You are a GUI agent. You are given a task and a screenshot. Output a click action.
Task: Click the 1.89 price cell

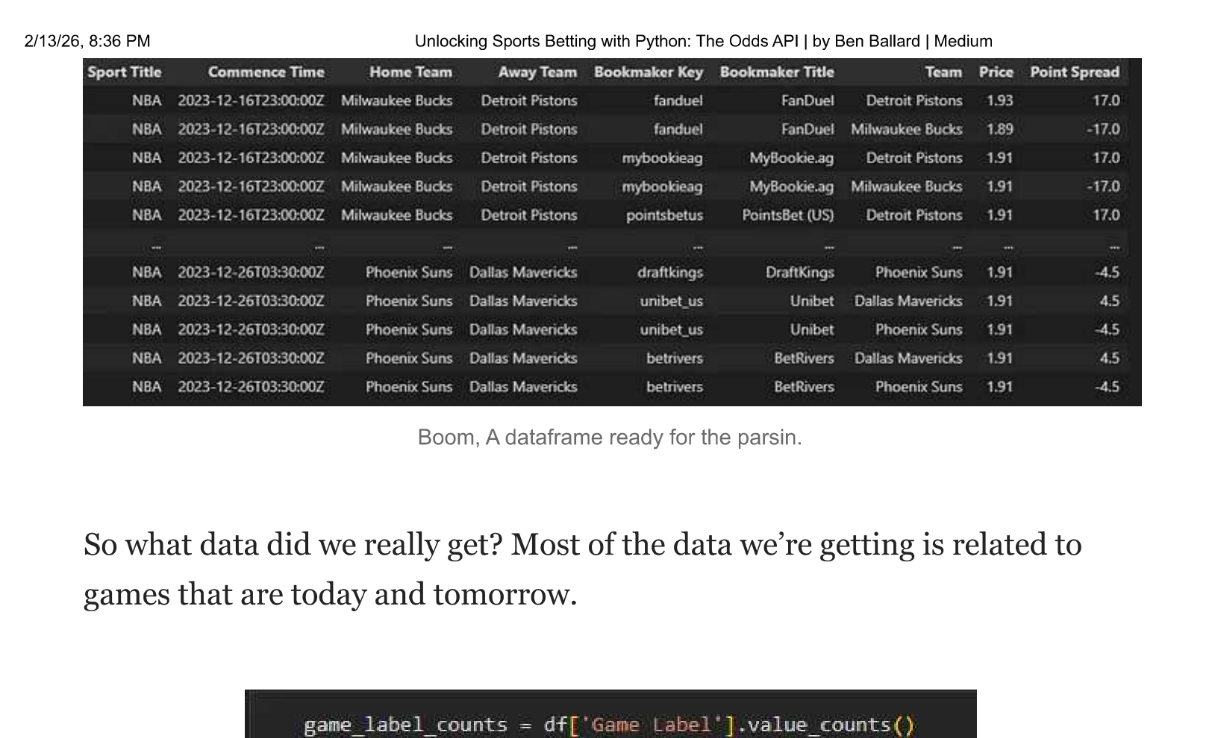(x=999, y=129)
